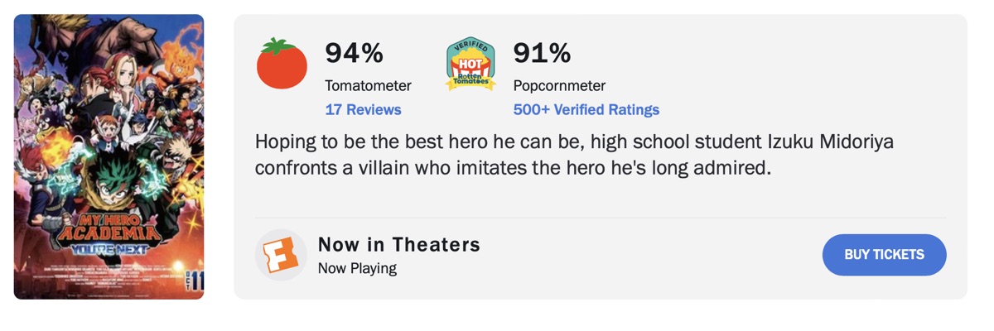The width and height of the screenshot is (994, 331).
Task: Click the orange Fandango logo icon
Action: click(x=281, y=255)
